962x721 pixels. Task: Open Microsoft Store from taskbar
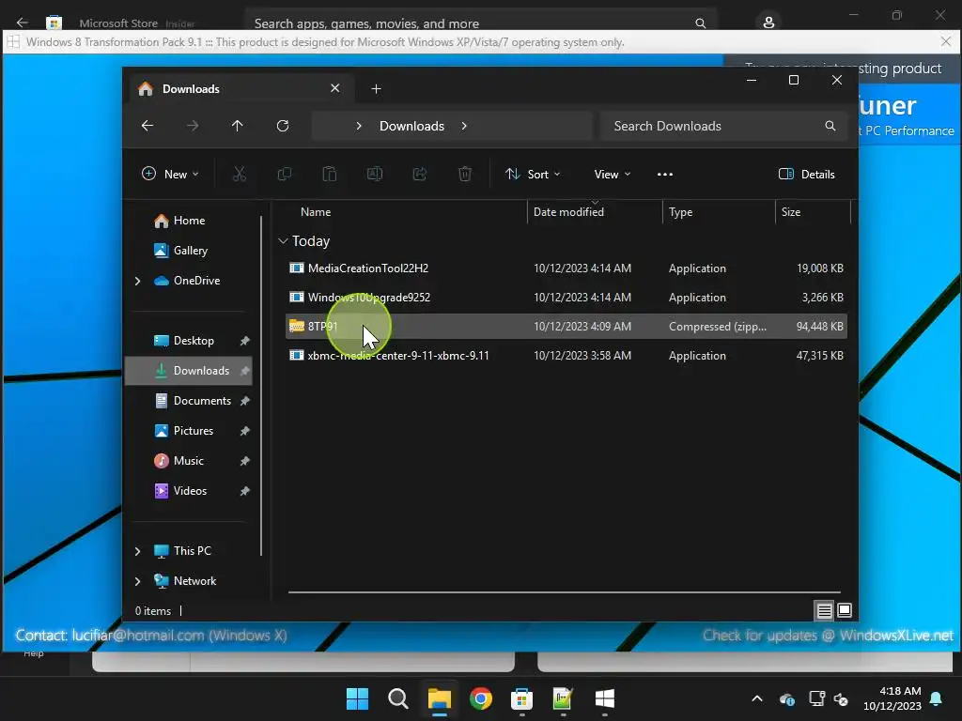(x=521, y=698)
